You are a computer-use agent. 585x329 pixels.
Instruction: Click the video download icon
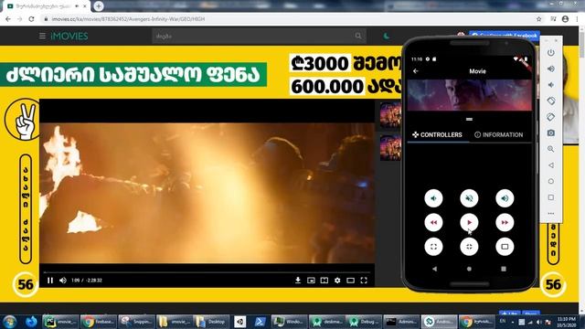[x=298, y=281]
